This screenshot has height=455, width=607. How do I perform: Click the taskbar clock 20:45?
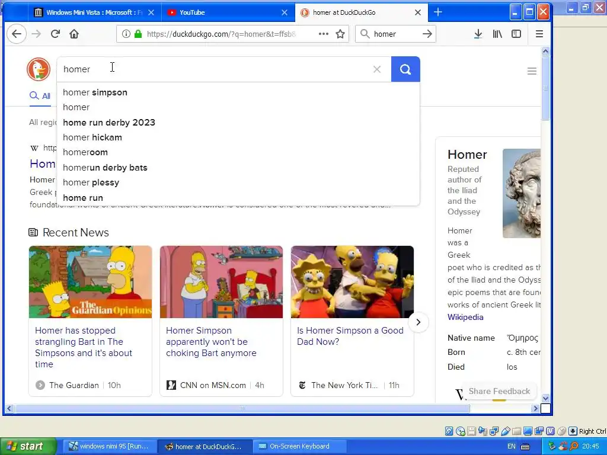pos(590,446)
